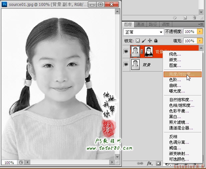Open the 不透明度 opacity slider arrow

(x=200, y=32)
